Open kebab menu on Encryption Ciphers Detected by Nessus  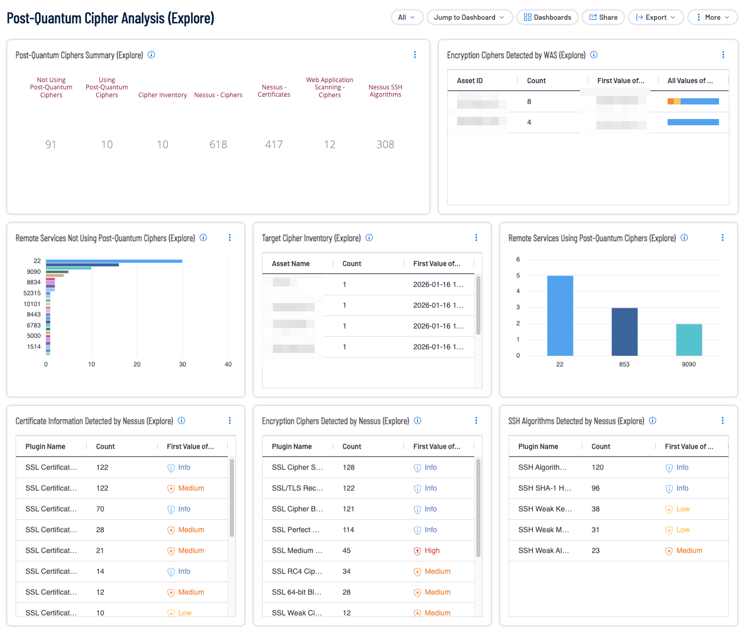[x=476, y=421]
